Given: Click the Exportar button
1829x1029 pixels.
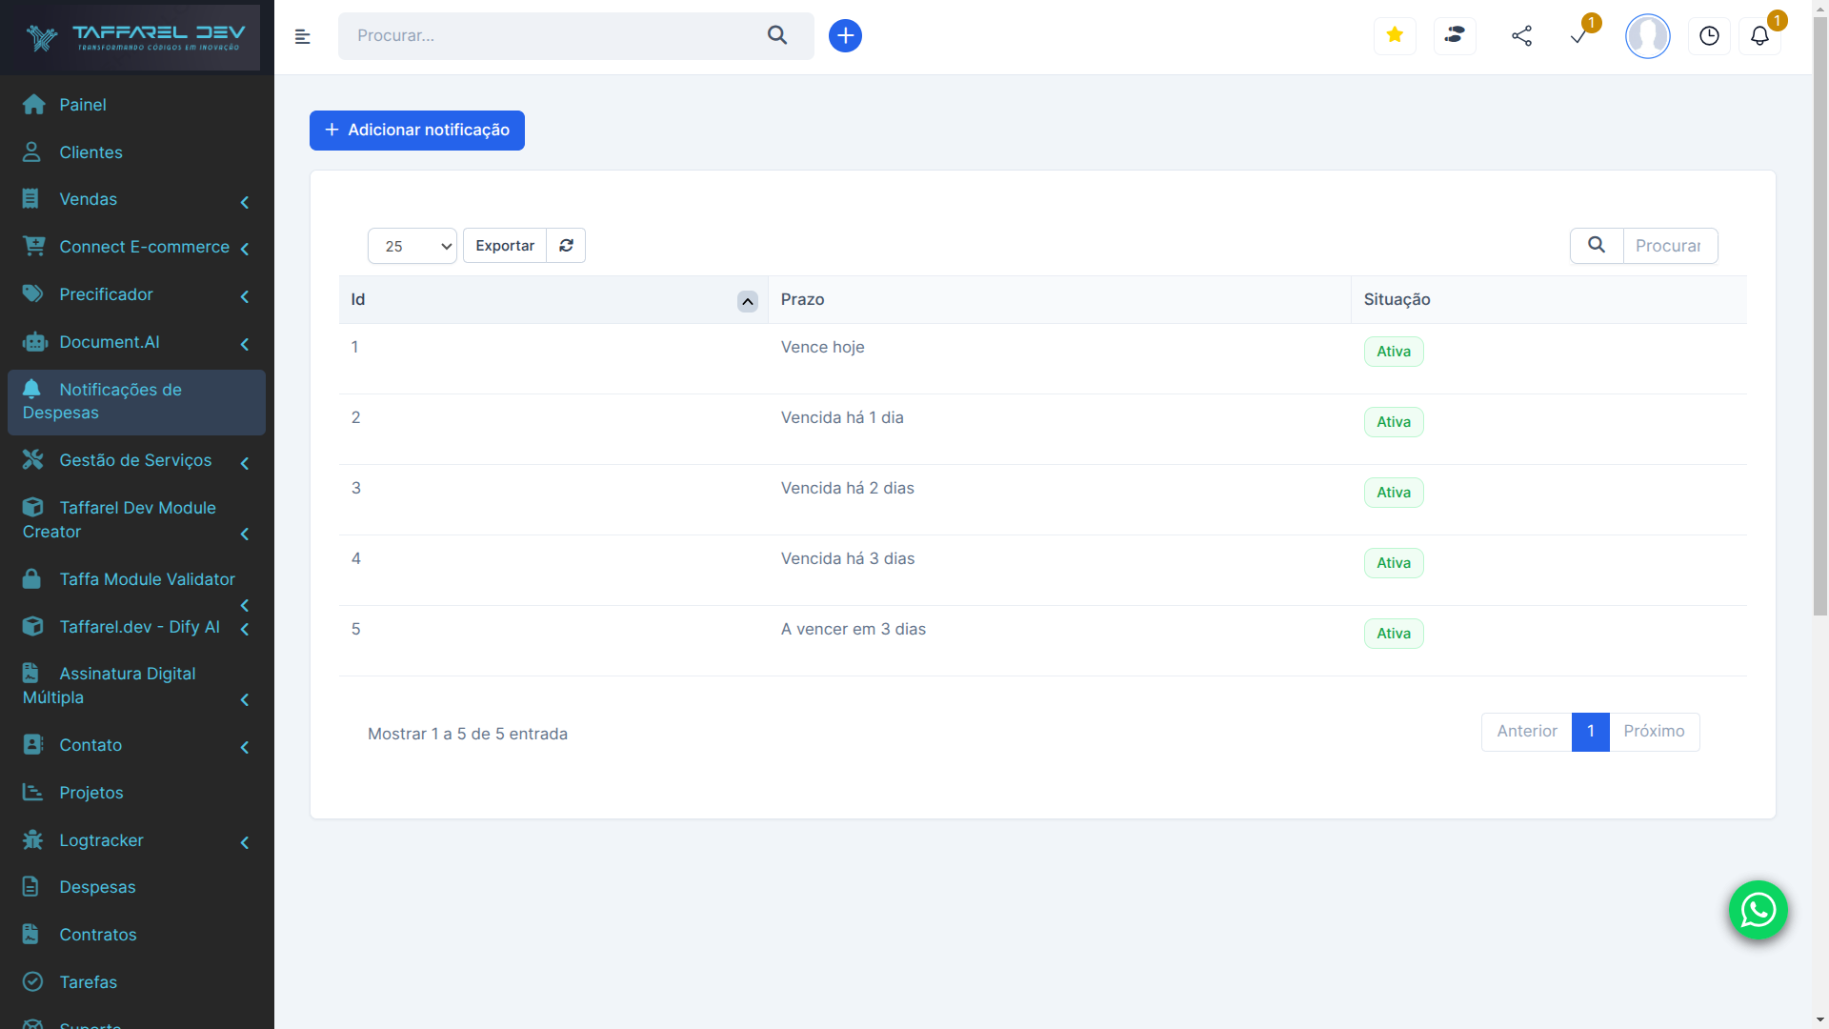Looking at the screenshot, I should pyautogui.click(x=504, y=245).
